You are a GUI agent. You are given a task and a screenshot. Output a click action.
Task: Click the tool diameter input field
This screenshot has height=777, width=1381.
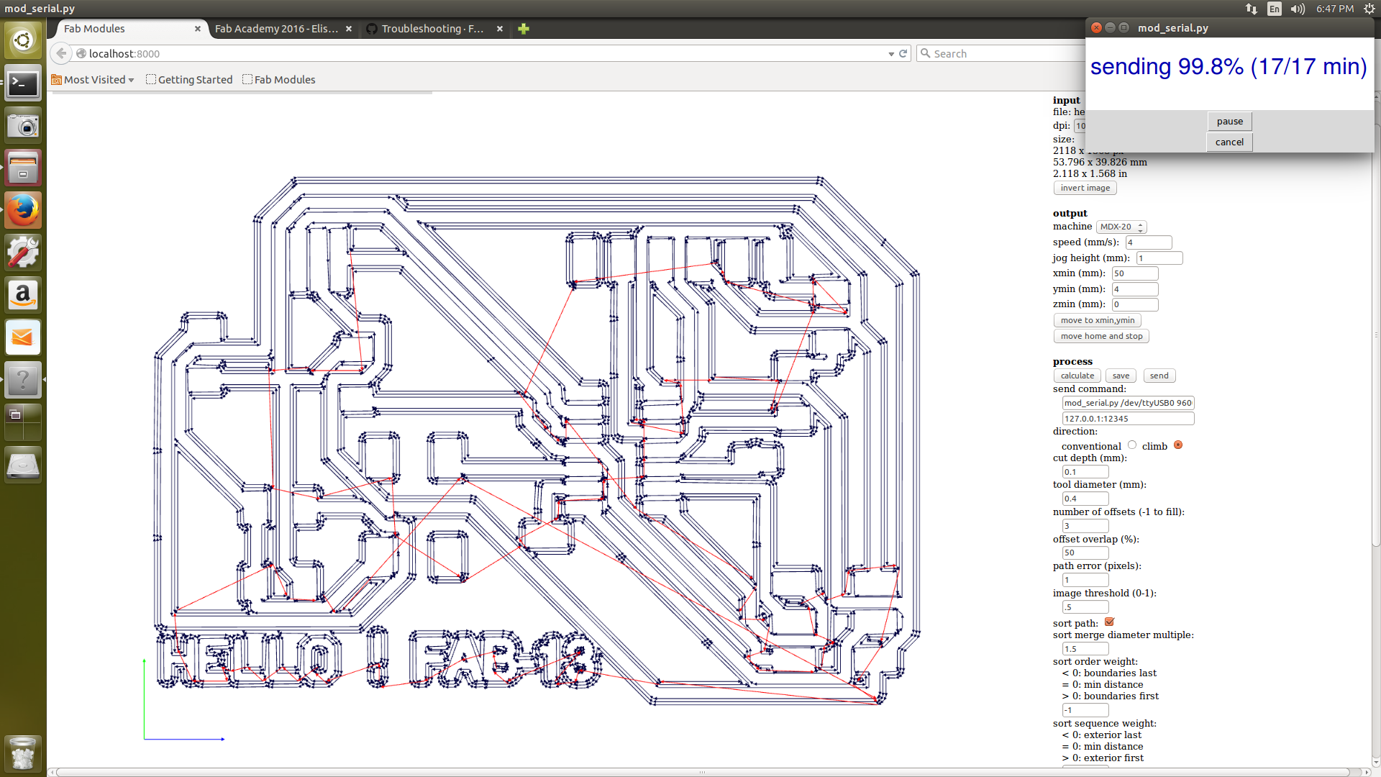(1085, 499)
